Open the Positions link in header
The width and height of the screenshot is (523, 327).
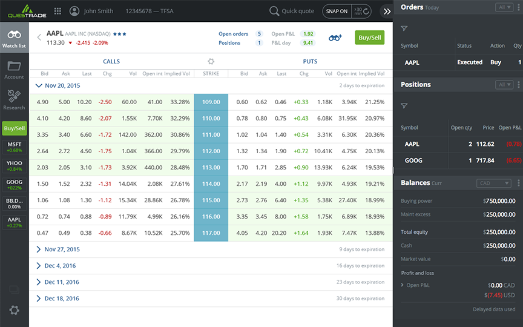229,43
